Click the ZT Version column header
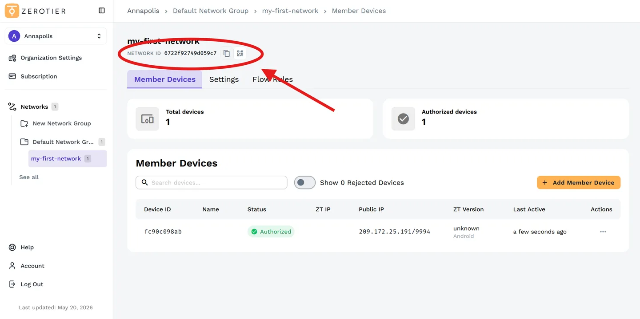This screenshot has height=319, width=640. [468, 209]
